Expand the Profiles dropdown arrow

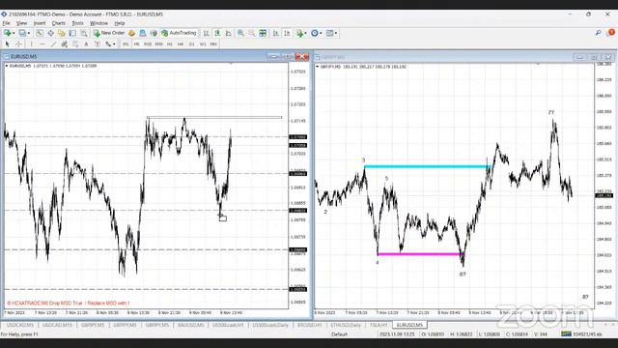(29, 33)
